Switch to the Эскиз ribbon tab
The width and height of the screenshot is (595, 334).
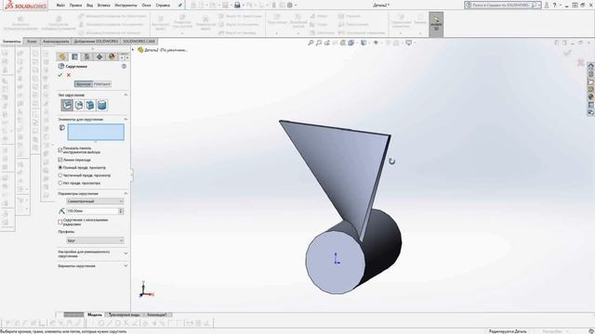point(32,41)
